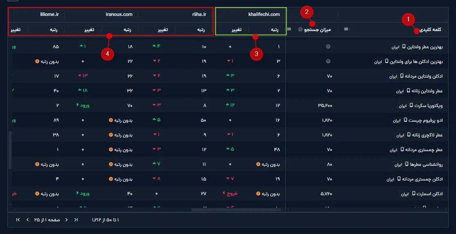Click orange warning icon in iranous.com cell of ادکلن چمستری مردانه
This screenshot has height=234, width=456.
pyautogui.click(x=111, y=179)
